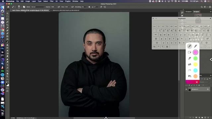Open the Flow value dropdown
Screen dimensions: 212x119
(x=70, y=7)
